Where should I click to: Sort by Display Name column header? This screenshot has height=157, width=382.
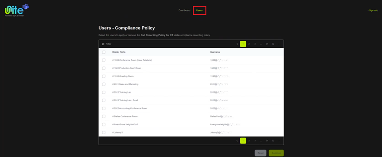[x=119, y=52]
